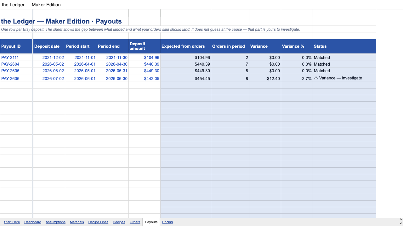Click the Variance % column header
The height and width of the screenshot is (226, 403).
tap(297, 46)
